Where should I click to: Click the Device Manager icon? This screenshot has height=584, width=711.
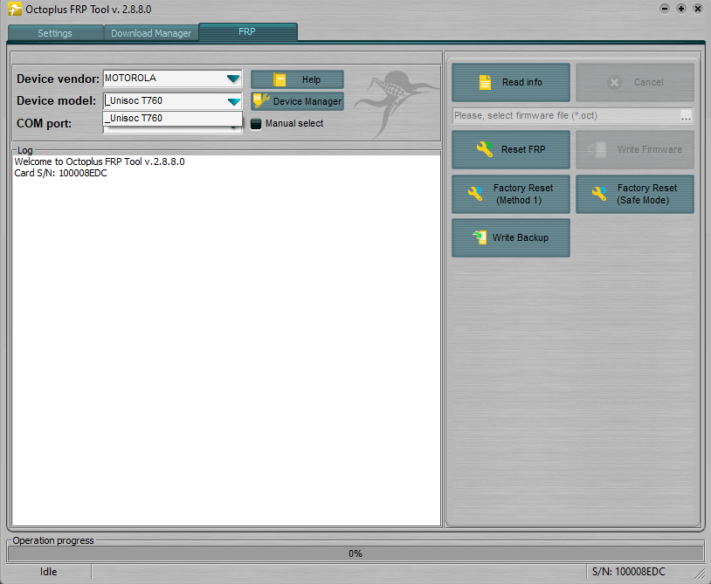260,101
